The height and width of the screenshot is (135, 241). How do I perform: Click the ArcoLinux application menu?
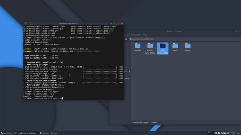6,133
